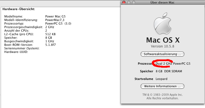Click the CPU count value 2
Viewport: 205px width, 108px height.
click(x=46, y=31)
